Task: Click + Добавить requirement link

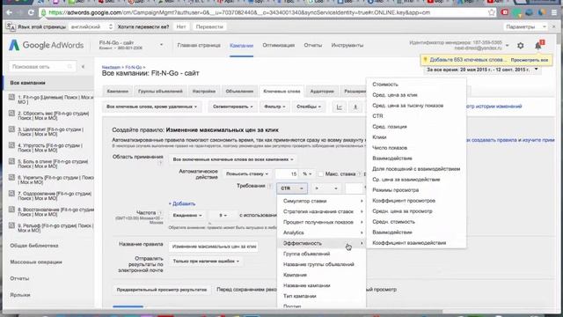Action: 182,203
